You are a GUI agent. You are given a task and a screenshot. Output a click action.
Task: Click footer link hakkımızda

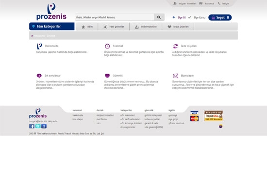coord(78,115)
